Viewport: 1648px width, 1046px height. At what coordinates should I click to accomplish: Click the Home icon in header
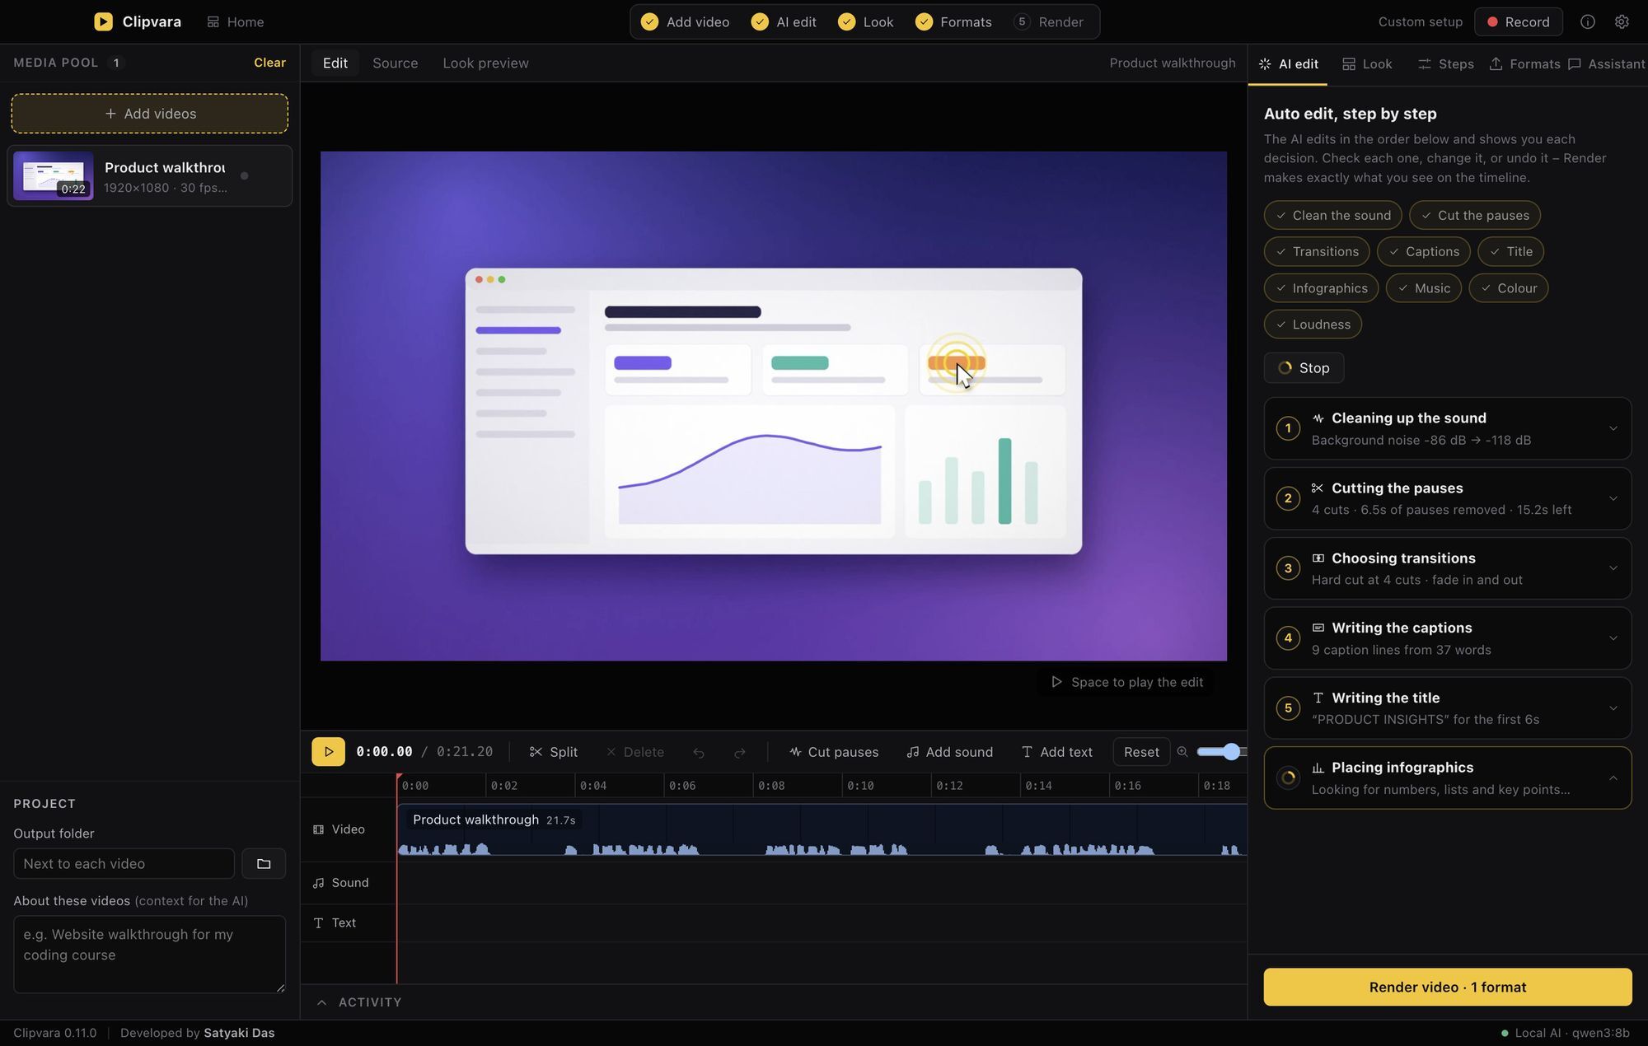(213, 22)
